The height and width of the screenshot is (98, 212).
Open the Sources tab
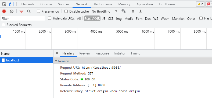64,4
